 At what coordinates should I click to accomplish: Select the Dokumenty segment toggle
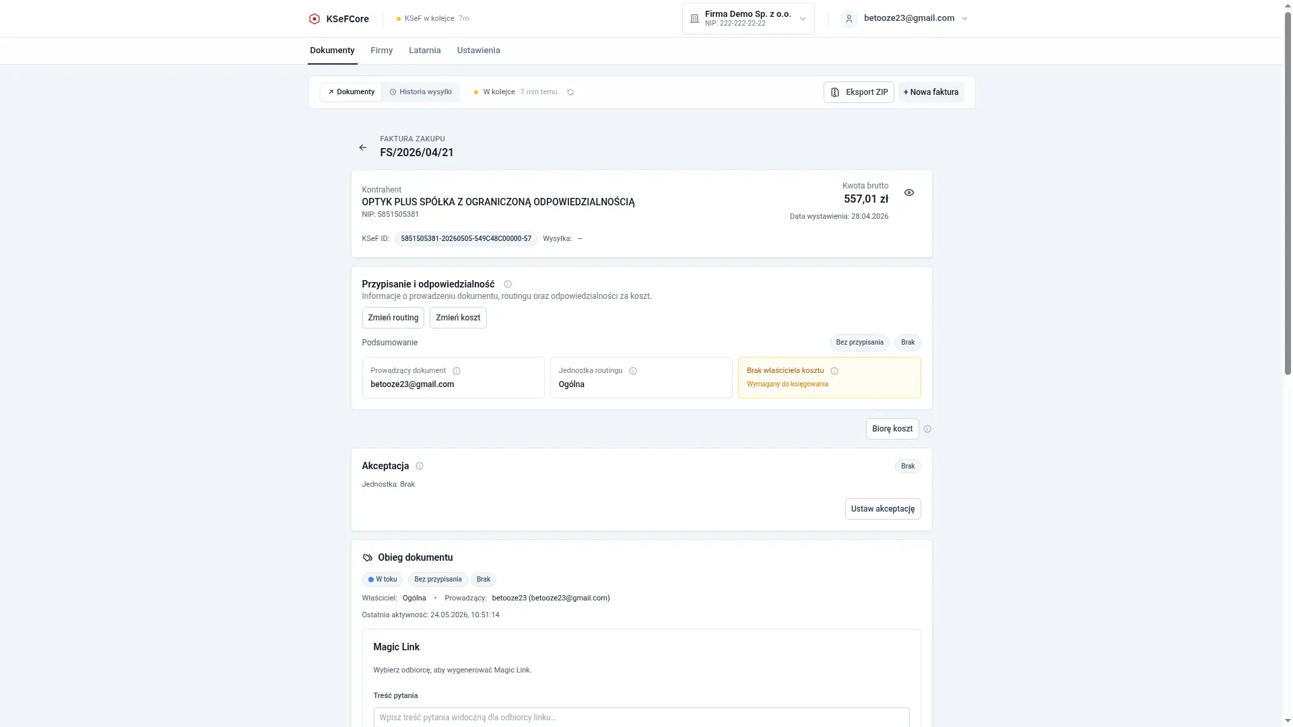tap(351, 92)
